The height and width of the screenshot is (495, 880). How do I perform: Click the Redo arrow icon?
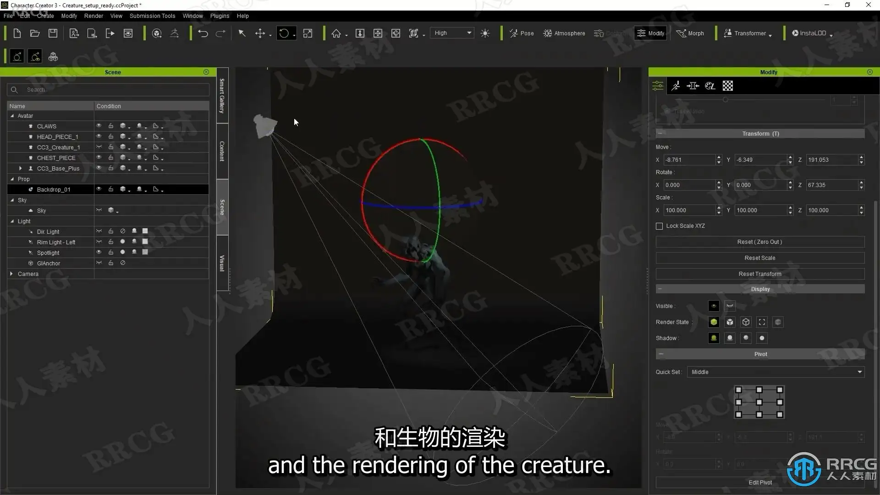click(x=220, y=33)
